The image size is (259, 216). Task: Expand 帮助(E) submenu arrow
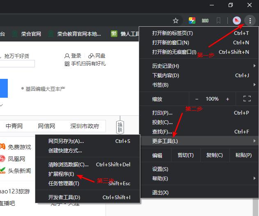[254, 178]
